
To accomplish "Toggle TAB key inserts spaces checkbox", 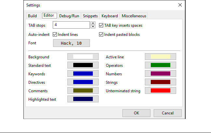I will point(101,25).
